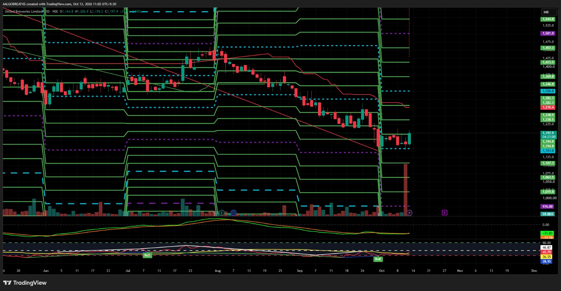Click the 1D interval label in legend

47,12
